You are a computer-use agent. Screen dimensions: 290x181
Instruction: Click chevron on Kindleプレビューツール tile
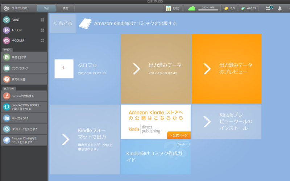pyautogui.click(x=207, y=122)
